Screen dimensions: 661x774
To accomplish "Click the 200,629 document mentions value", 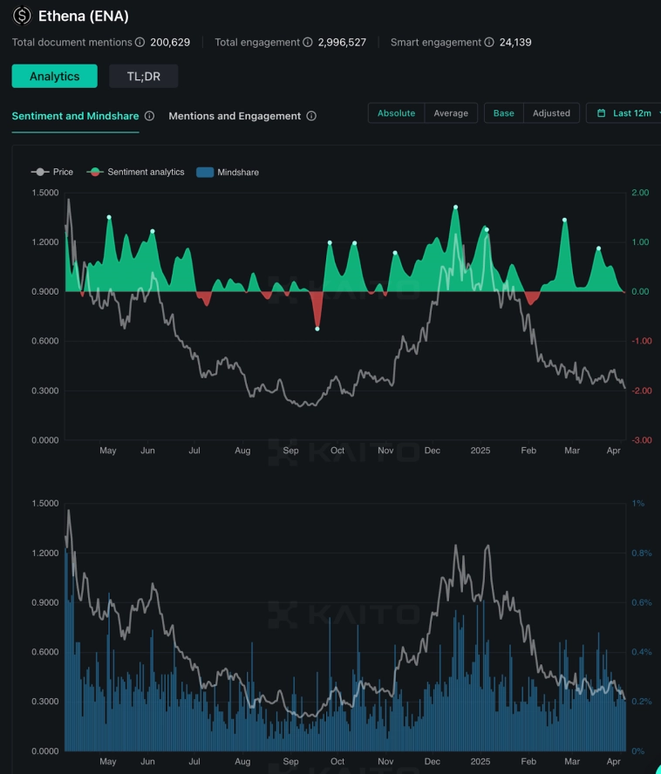I will (x=170, y=43).
